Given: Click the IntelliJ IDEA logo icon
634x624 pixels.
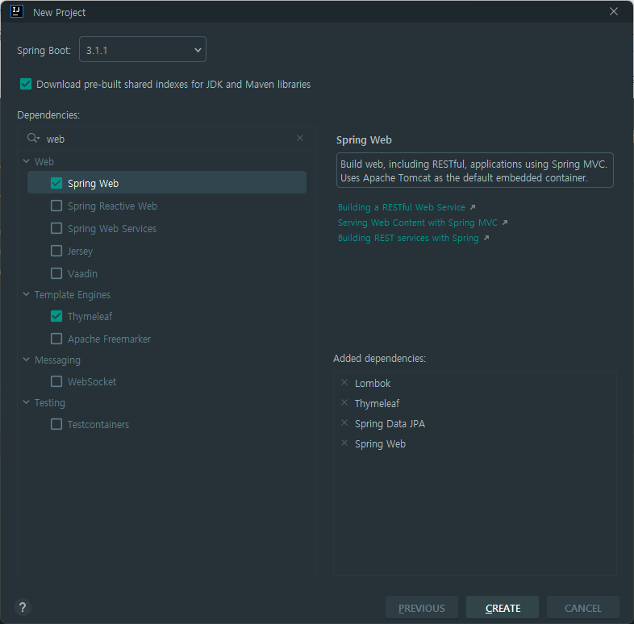Looking at the screenshot, I should tap(17, 11).
